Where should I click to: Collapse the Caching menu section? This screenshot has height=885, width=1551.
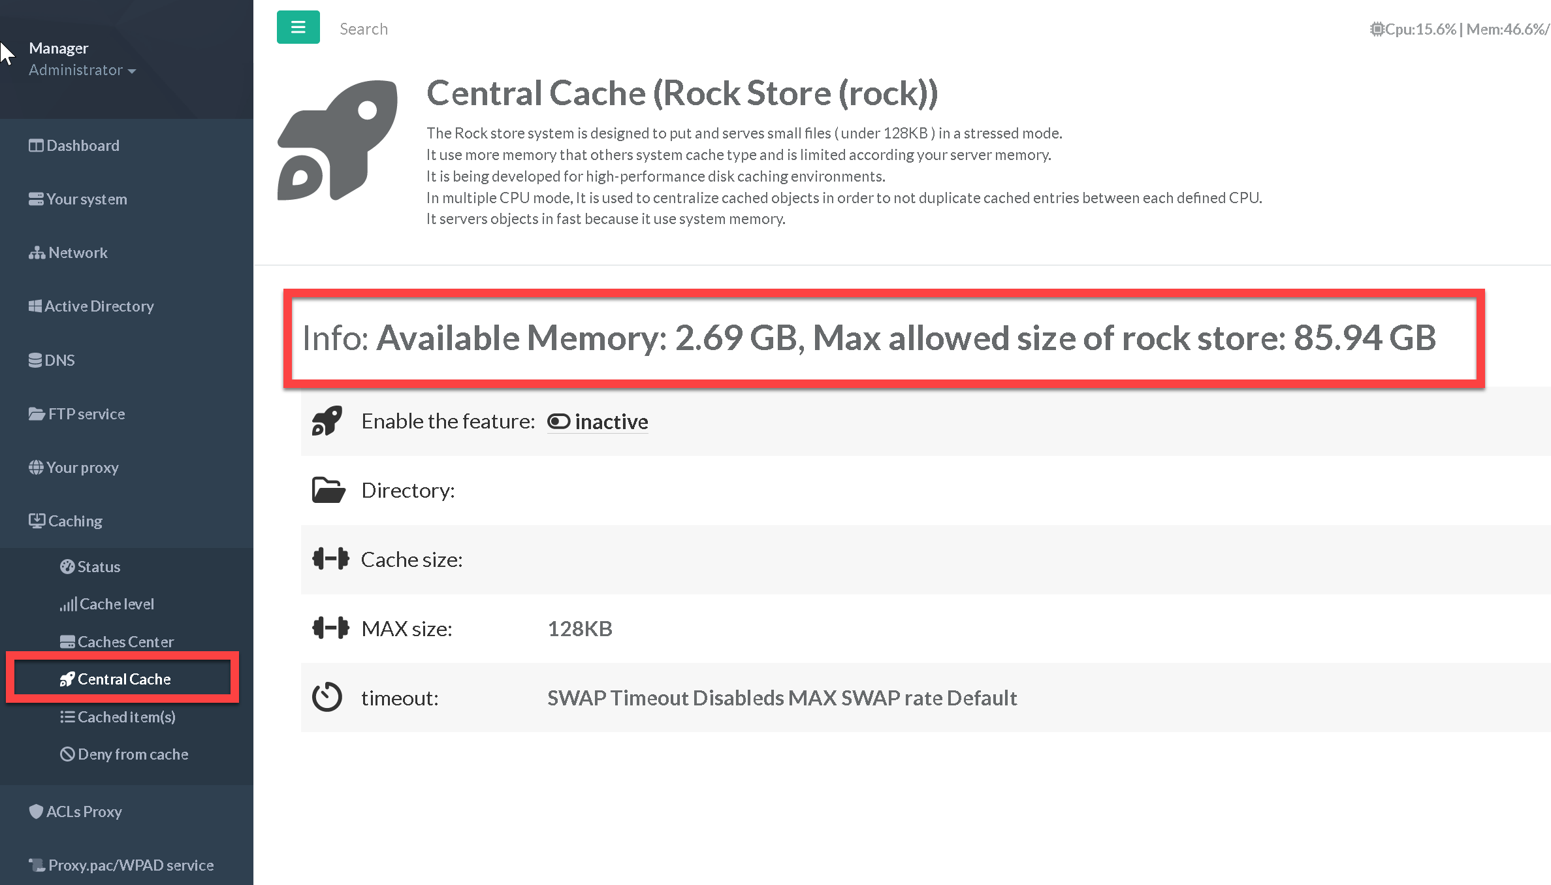pos(75,521)
